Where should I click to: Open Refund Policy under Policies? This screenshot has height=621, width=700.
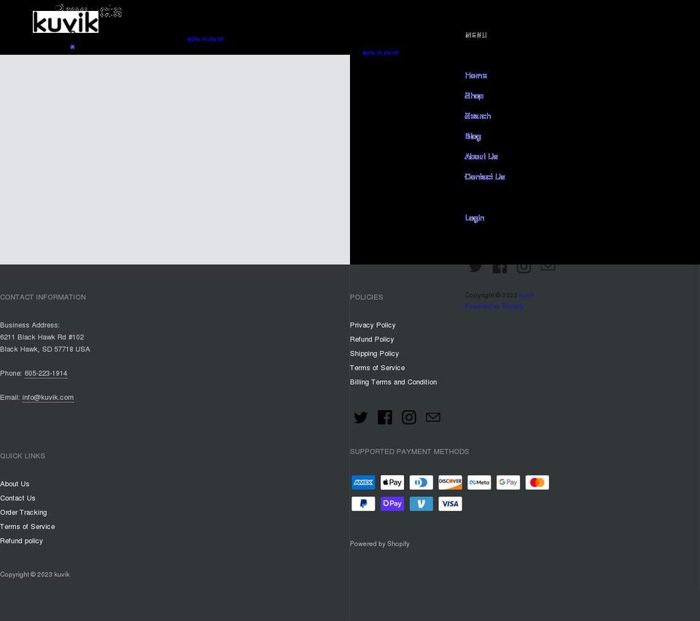pos(372,339)
